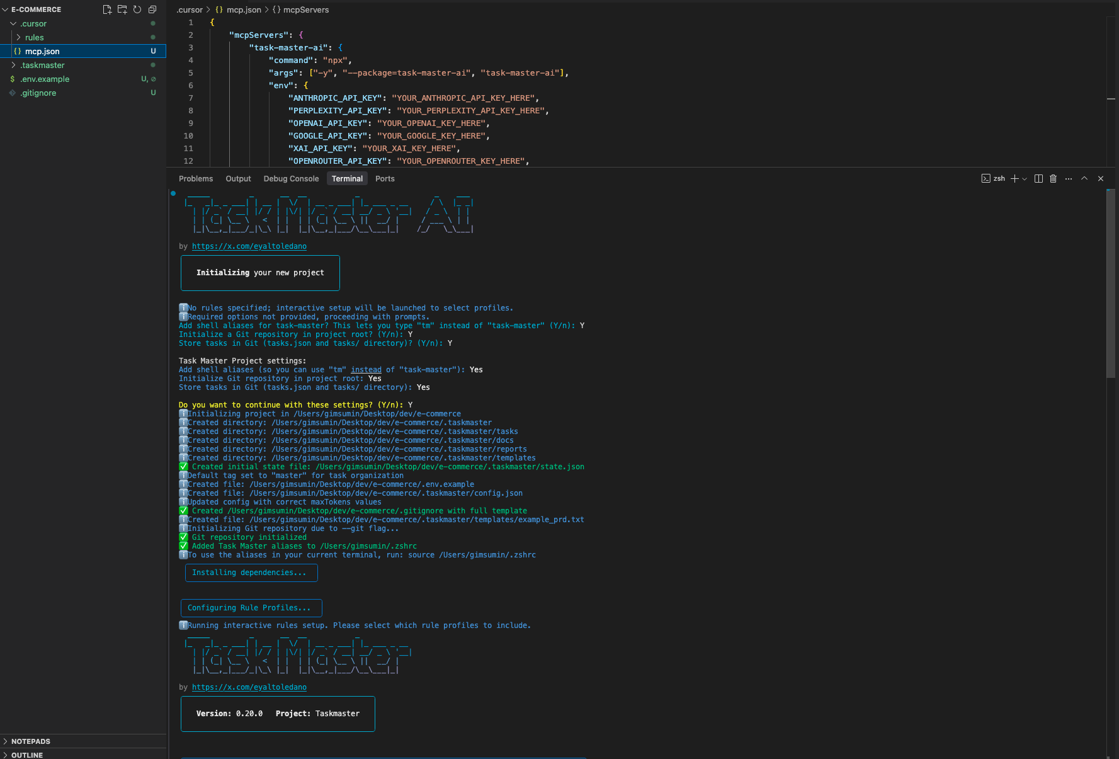
Task: Open terminal views with the ellipsis icon
Action: (1068, 178)
